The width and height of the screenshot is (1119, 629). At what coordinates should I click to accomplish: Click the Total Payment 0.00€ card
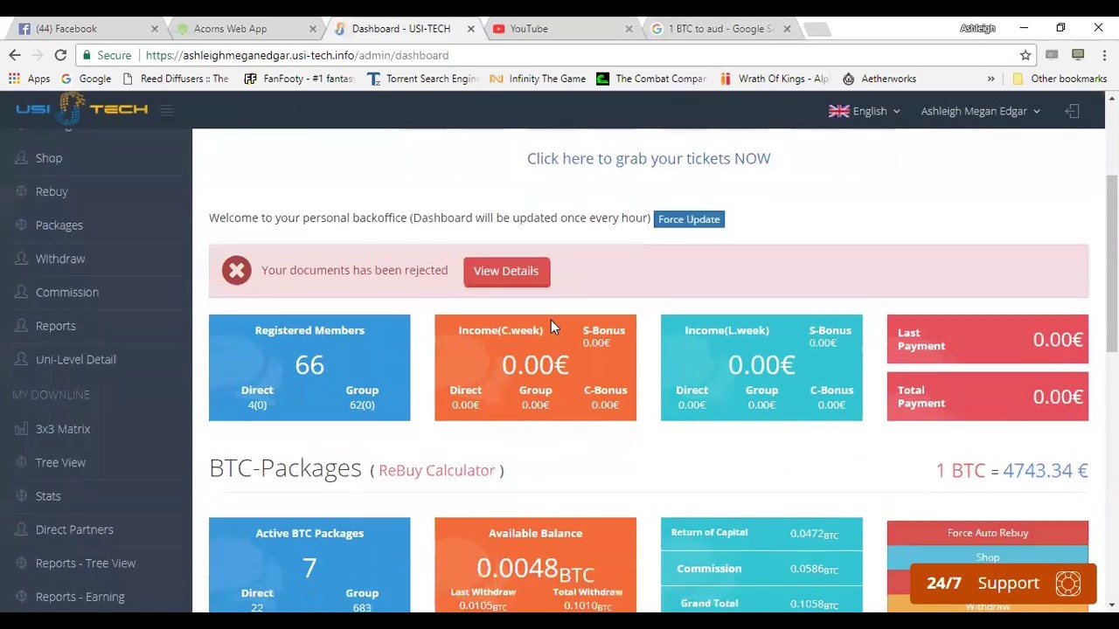[x=988, y=397]
